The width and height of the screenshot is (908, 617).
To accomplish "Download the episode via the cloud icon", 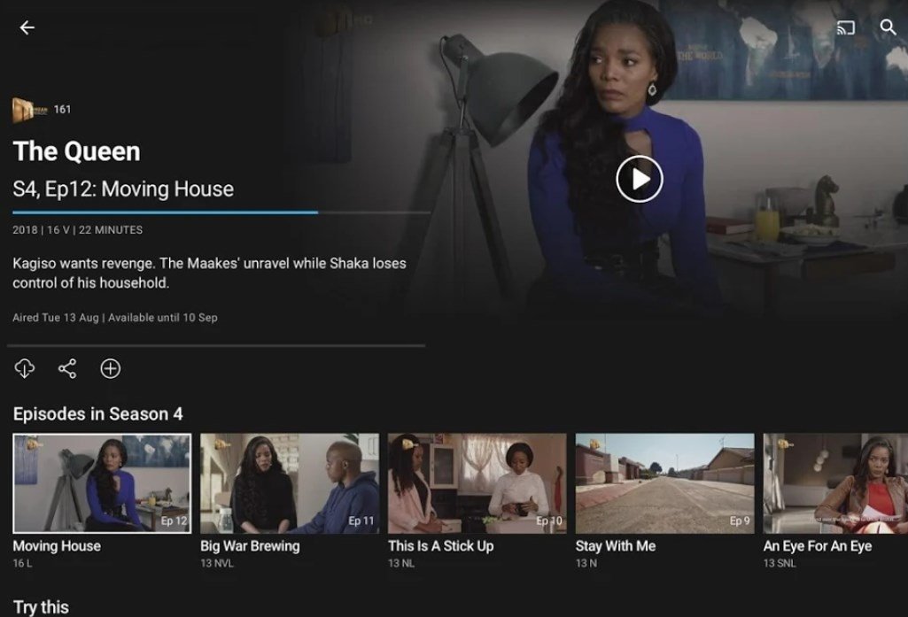I will (x=24, y=368).
